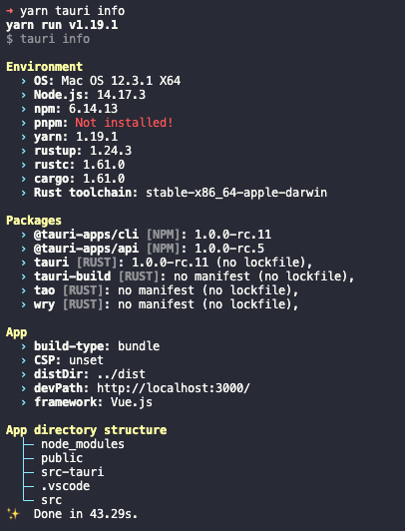The width and height of the screenshot is (405, 531).
Task: Click the Packages section heading
Action: tap(34, 221)
